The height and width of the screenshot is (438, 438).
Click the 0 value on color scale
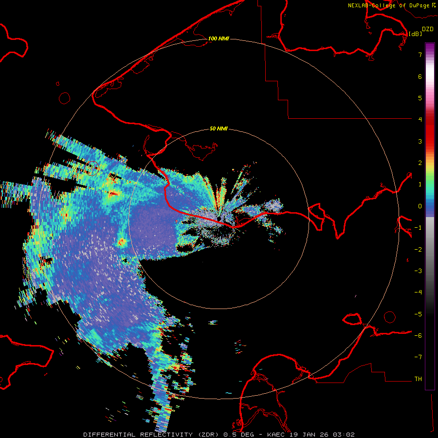(420, 206)
